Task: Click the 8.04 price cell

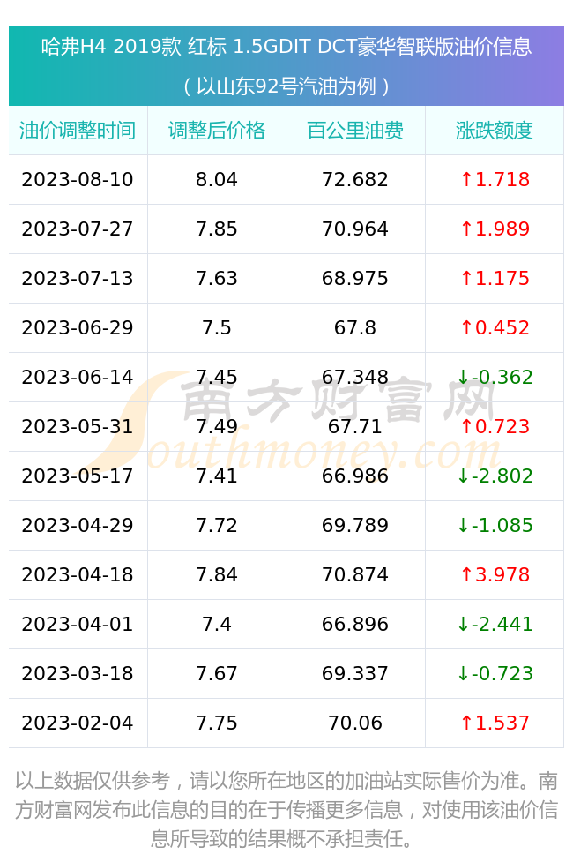Action: pos(217,180)
